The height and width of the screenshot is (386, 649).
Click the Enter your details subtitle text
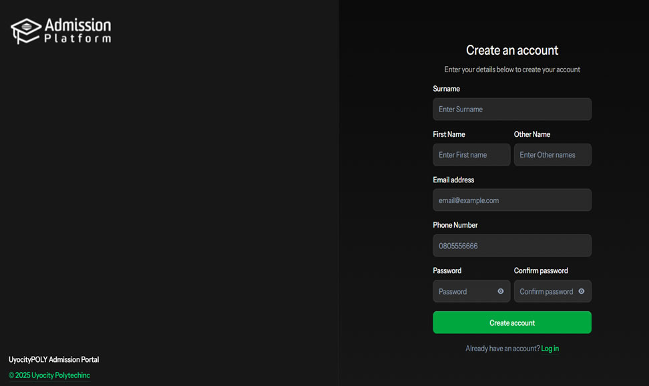511,69
